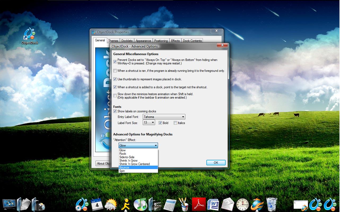Viewport: 340px width, 212px height.
Task: Switch to the Positioning tab
Action: coord(161,41)
